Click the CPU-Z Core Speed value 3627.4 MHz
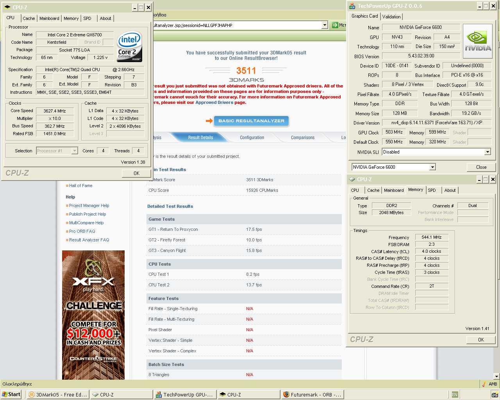Viewport: 500px width, 400px height. point(54,111)
